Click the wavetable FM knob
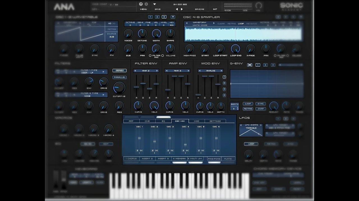This screenshot has width=359, height=201. [x=112, y=49]
